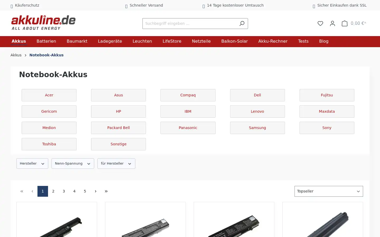
Task: Click the breadcrumb chevron separator
Action: pyautogui.click(x=26, y=55)
